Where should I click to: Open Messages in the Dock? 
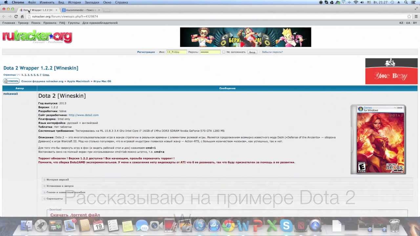coord(142,226)
